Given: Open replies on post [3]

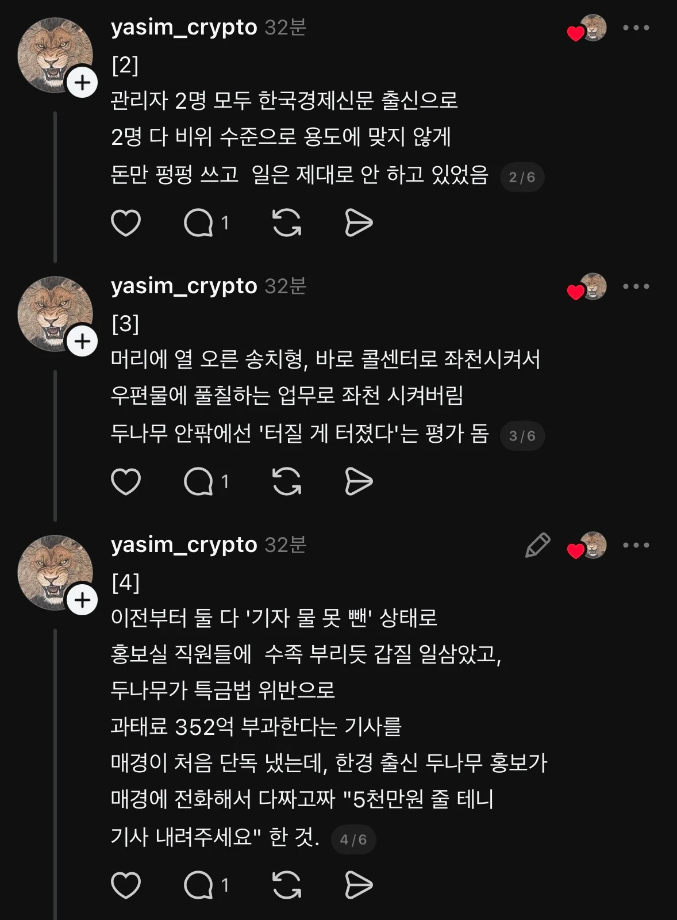Looking at the screenshot, I should click(x=199, y=482).
